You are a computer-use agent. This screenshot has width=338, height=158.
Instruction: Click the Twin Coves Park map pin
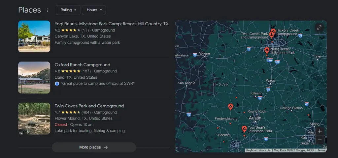pos(271,35)
